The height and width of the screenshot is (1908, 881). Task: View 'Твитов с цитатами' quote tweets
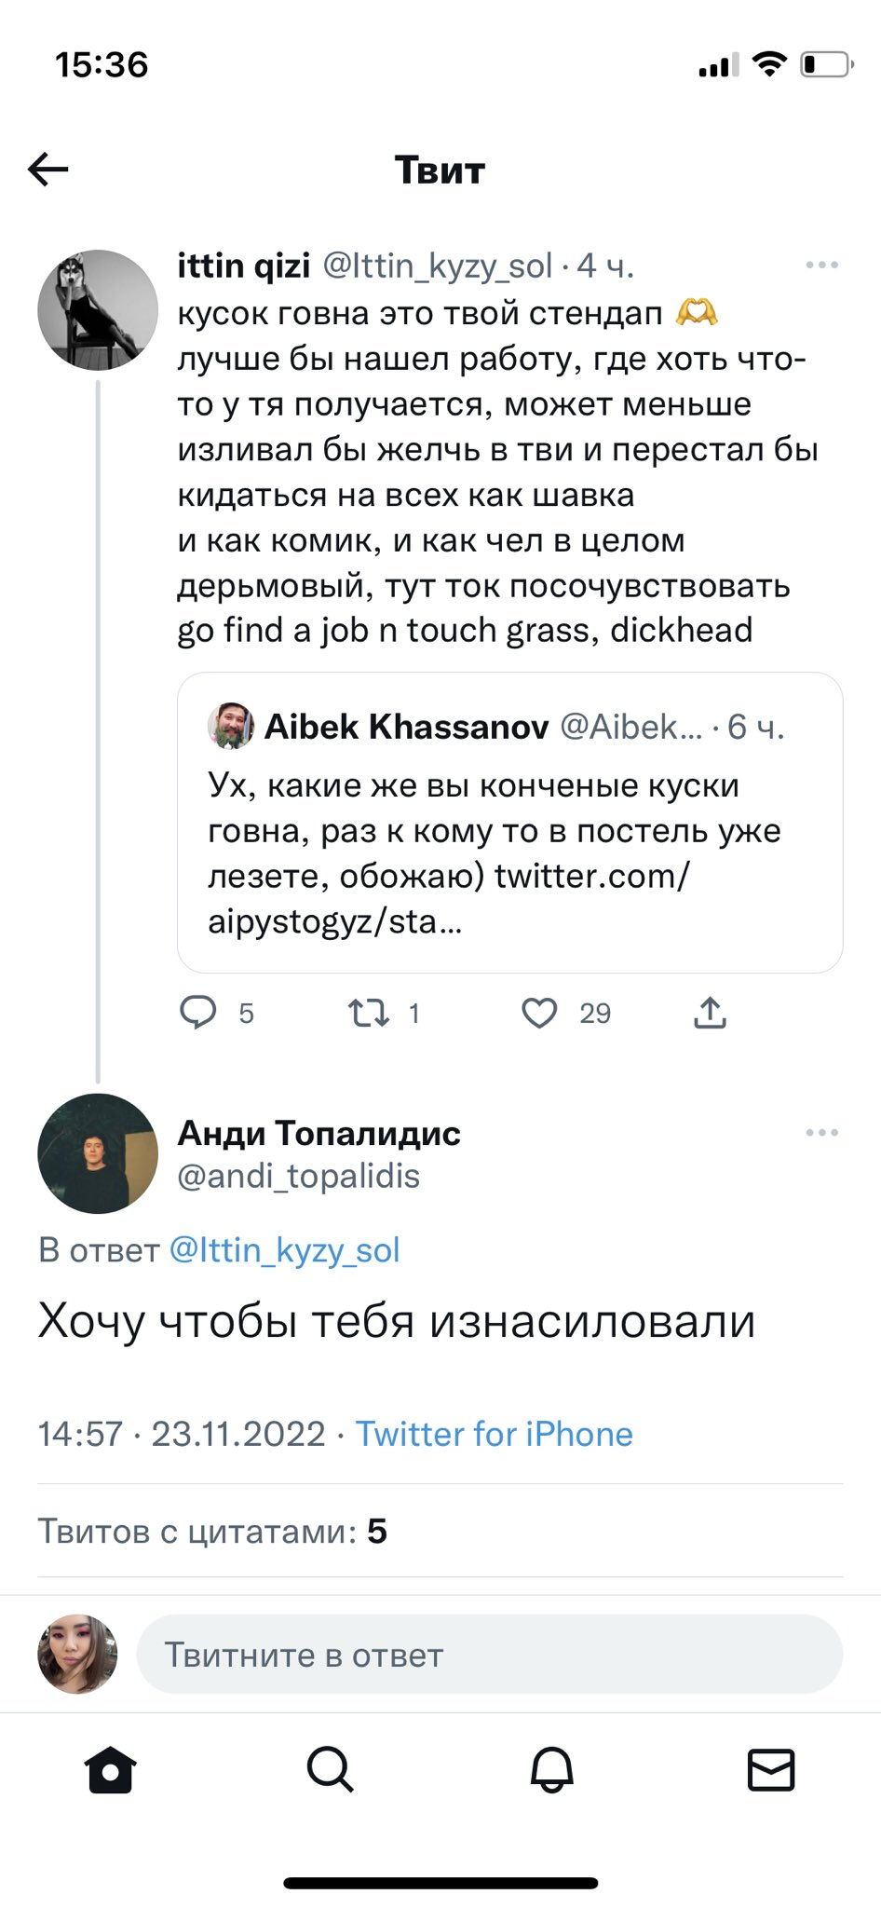pyautogui.click(x=212, y=1531)
